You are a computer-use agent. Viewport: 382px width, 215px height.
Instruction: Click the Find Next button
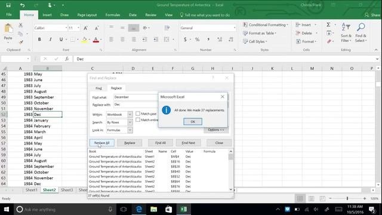(189, 143)
